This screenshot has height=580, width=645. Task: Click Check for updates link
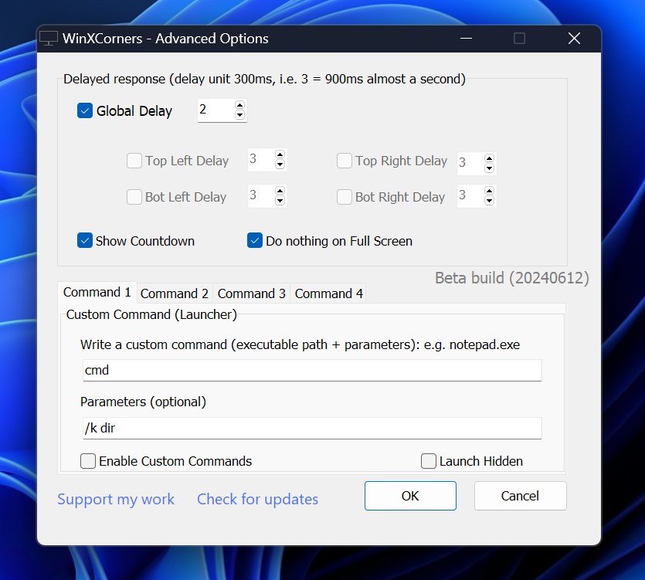(x=257, y=500)
